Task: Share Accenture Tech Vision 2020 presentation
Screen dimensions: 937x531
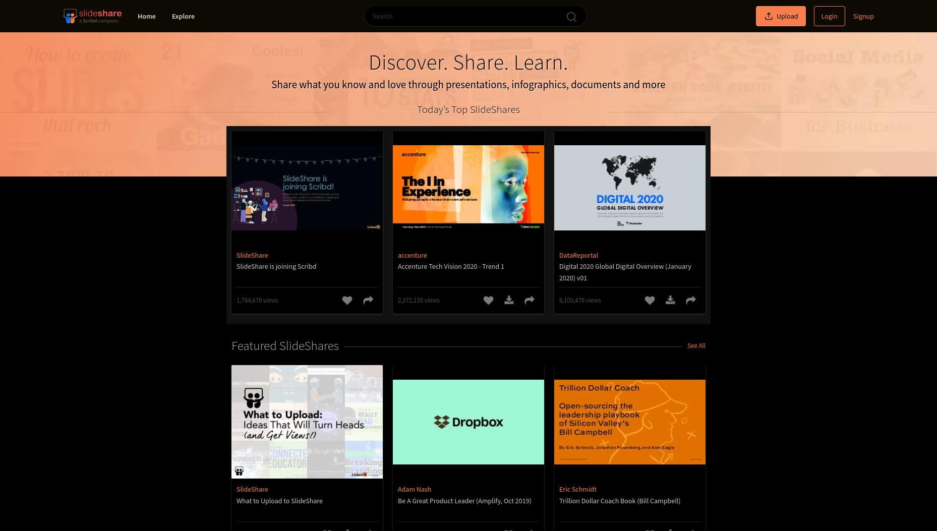Action: (x=530, y=301)
